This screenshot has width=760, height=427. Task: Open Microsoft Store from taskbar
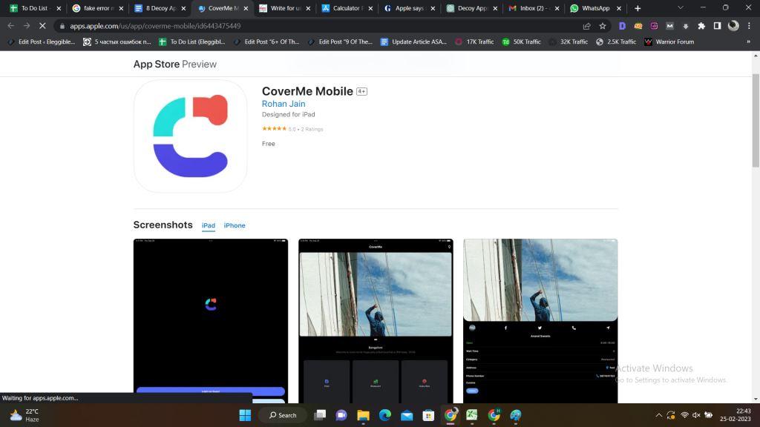tap(428, 415)
